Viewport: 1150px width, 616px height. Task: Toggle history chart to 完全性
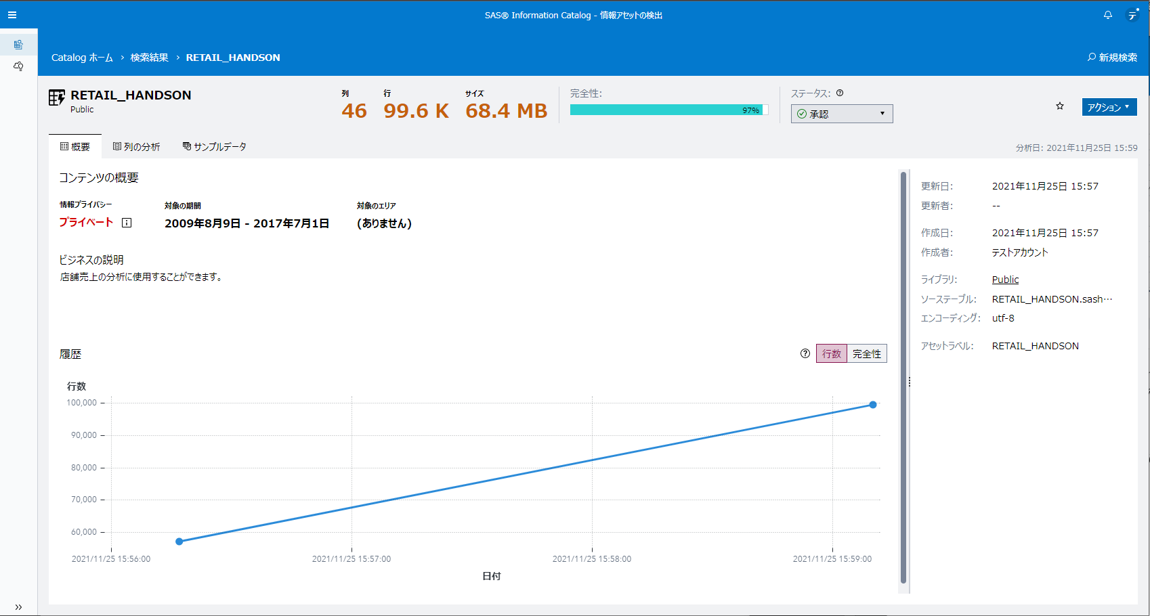pyautogui.click(x=867, y=353)
